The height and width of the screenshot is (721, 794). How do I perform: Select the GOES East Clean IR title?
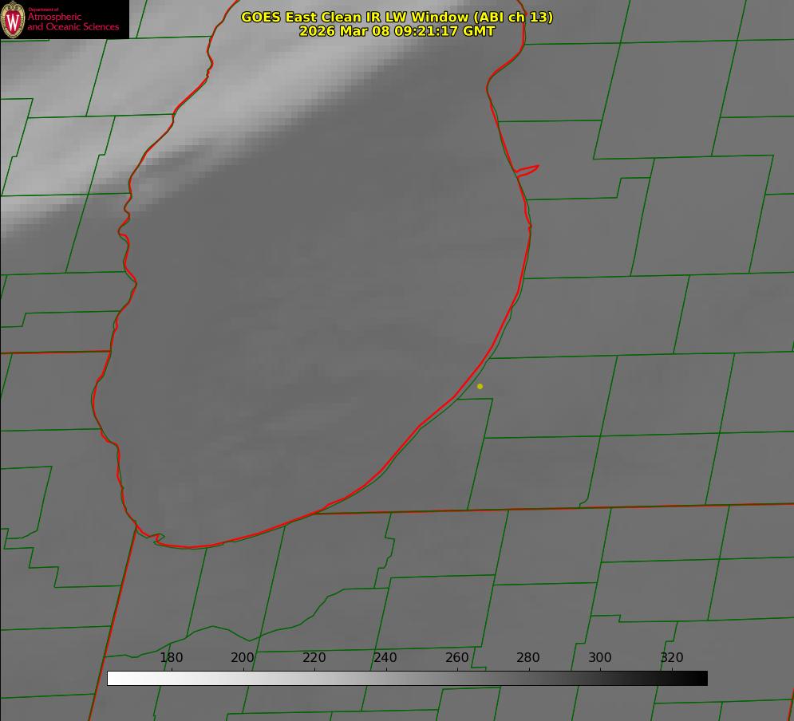point(397,17)
